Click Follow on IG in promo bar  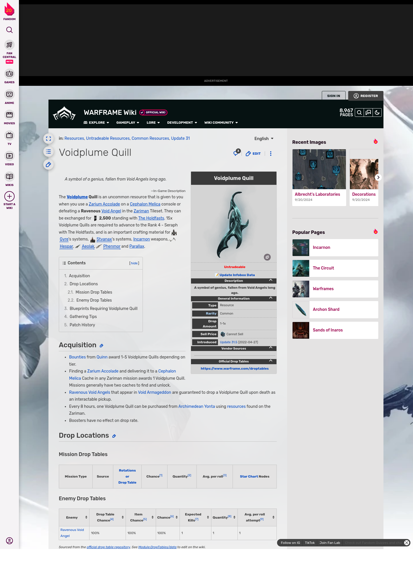(290, 543)
